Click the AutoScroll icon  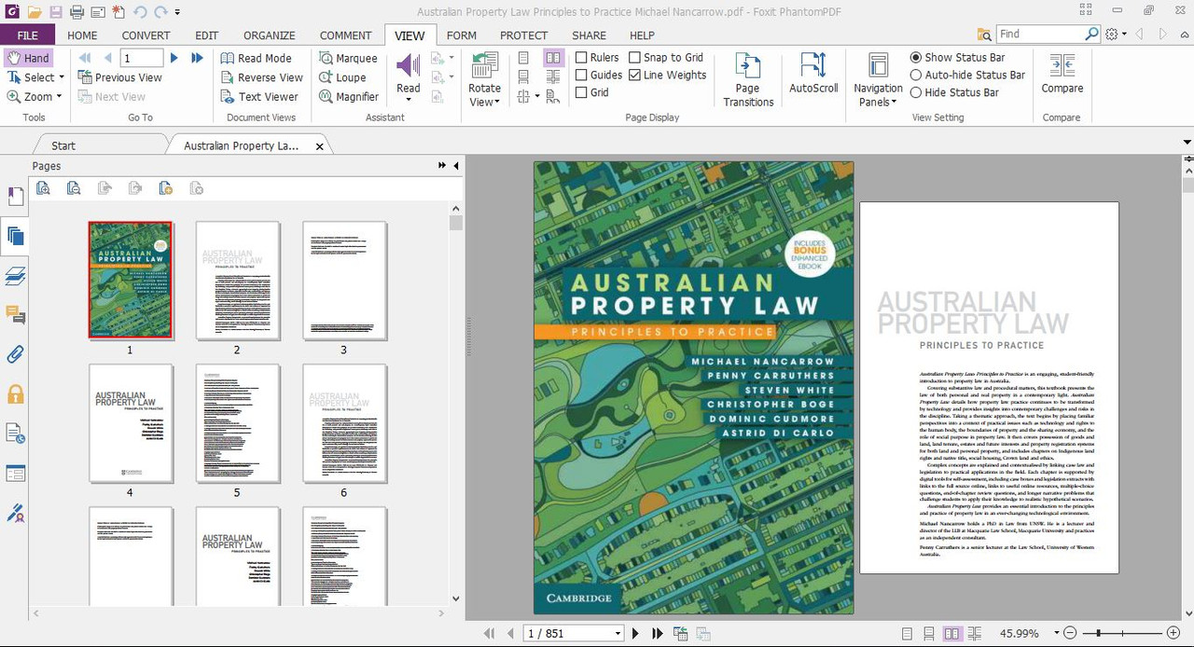(813, 73)
